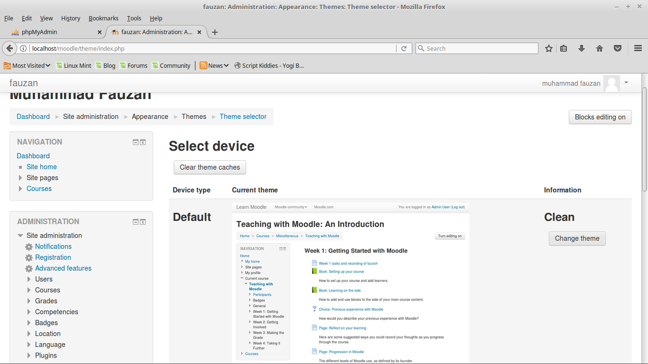Change theme for the Default device
The image size is (648, 364).
coord(577,238)
